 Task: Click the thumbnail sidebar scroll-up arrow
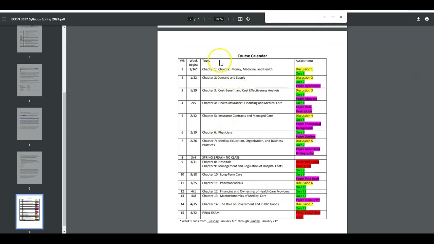(x=64, y=27)
